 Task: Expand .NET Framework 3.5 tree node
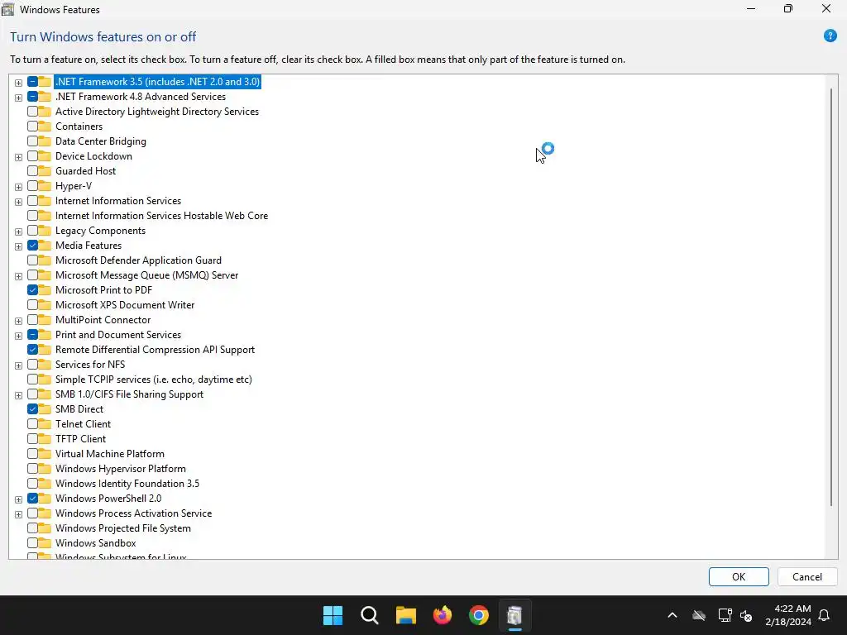[x=18, y=83]
